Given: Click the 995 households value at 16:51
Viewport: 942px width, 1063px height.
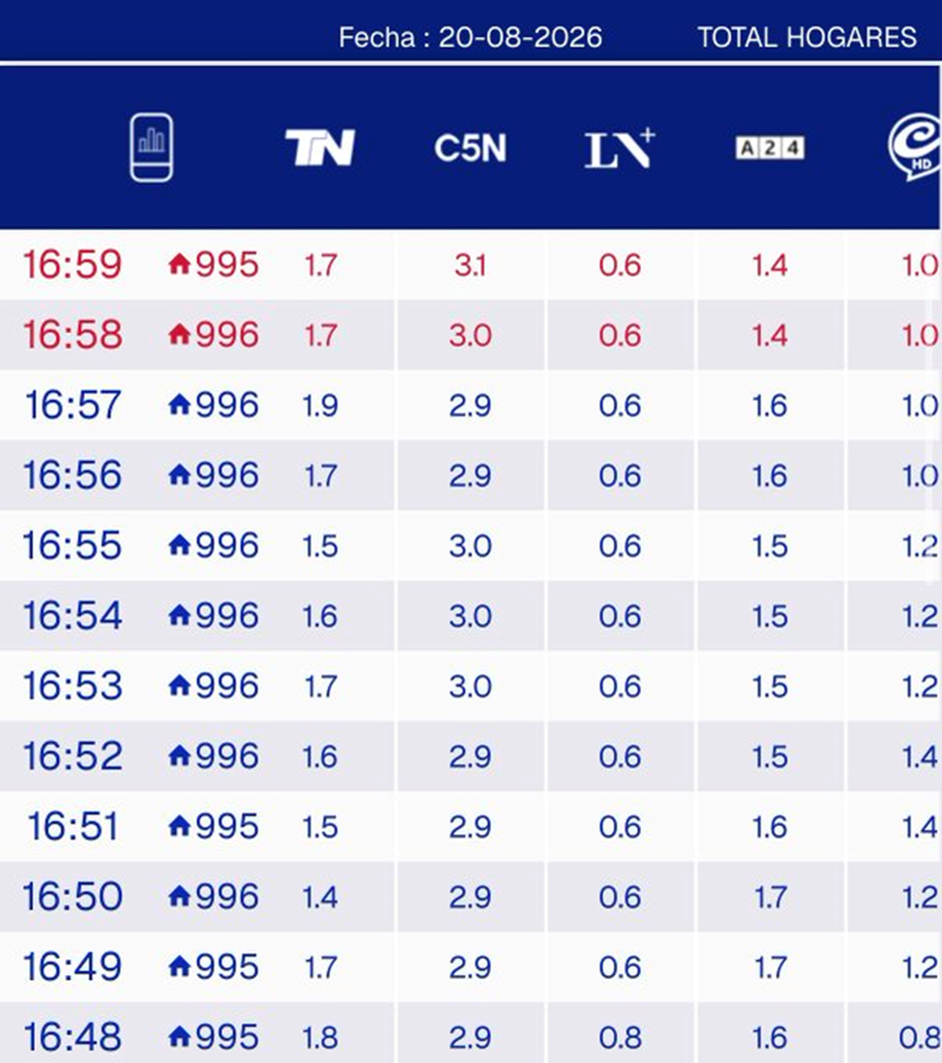Looking at the screenshot, I should point(227,826).
